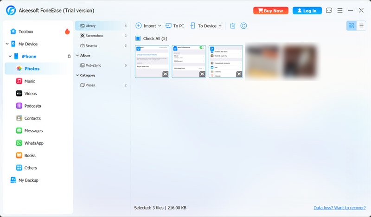Click the lock icon beside iPhone
This screenshot has height=217, width=371.
click(x=69, y=56)
